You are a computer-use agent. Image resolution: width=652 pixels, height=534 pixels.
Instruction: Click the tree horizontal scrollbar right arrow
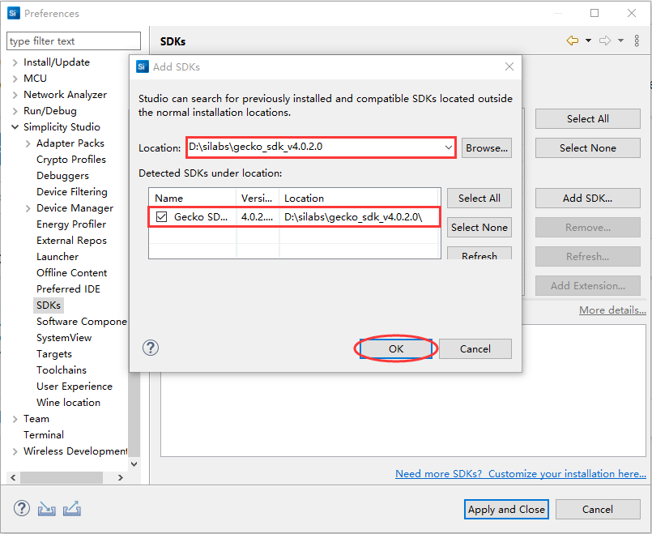click(x=121, y=477)
